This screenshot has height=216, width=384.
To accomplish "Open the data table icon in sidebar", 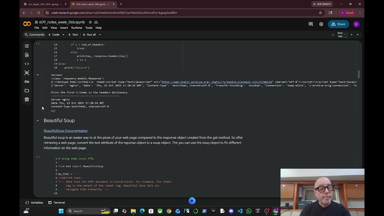I will point(27,99).
